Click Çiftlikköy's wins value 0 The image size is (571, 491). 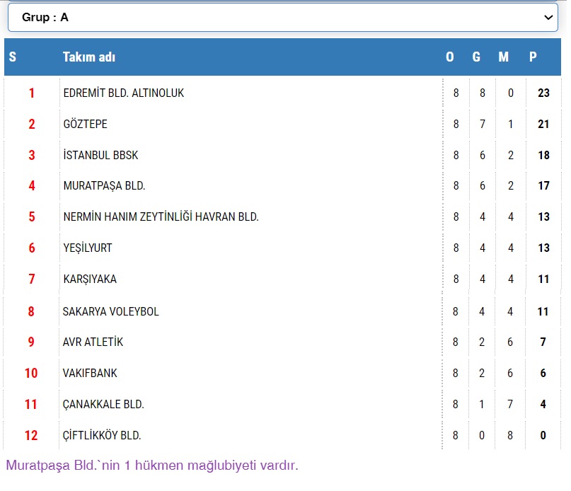pos(482,435)
